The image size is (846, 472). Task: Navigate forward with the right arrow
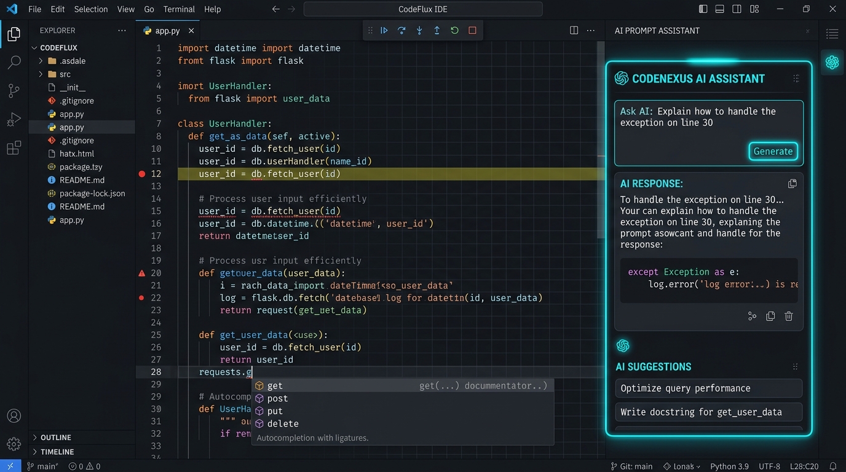click(x=291, y=9)
